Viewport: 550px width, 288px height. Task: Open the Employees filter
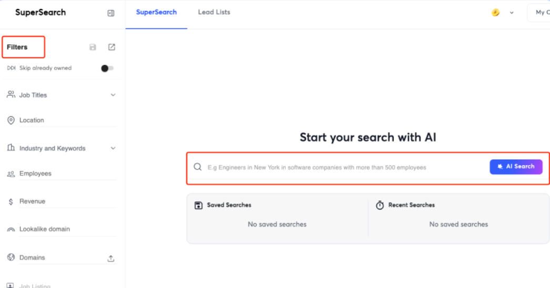point(62,174)
